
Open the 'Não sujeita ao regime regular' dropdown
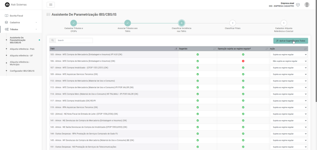point(289,61)
